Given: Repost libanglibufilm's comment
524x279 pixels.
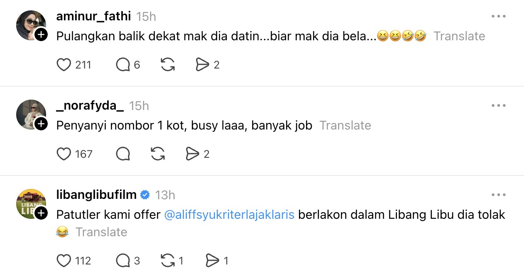Looking at the screenshot, I should [x=167, y=261].
